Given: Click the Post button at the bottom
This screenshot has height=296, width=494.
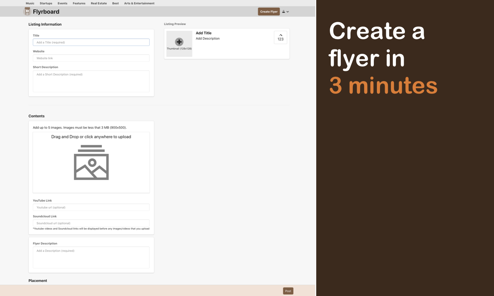Looking at the screenshot, I should point(288,291).
